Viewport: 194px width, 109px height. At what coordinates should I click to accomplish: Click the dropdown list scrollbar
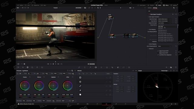click(x=178, y=26)
